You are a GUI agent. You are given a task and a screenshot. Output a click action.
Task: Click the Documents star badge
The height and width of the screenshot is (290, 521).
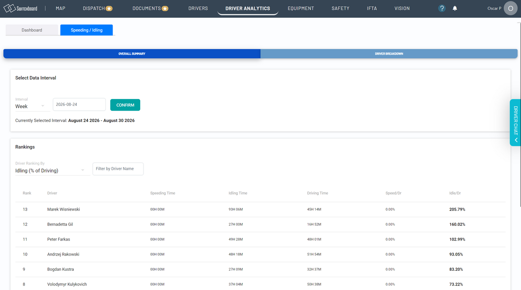165,8
